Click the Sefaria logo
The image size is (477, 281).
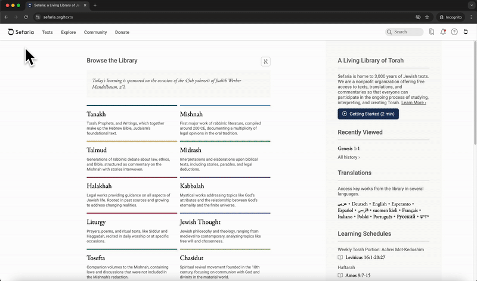[x=22, y=32]
